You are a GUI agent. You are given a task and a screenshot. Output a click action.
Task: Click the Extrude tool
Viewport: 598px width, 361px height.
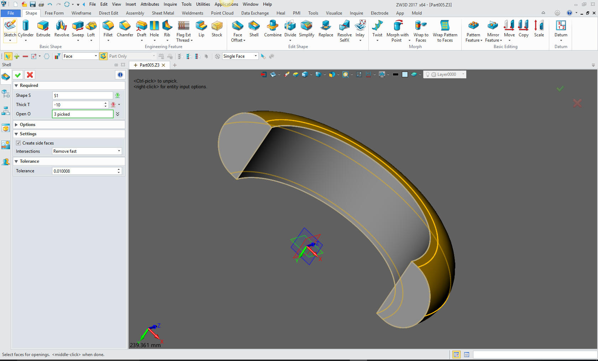(43, 29)
